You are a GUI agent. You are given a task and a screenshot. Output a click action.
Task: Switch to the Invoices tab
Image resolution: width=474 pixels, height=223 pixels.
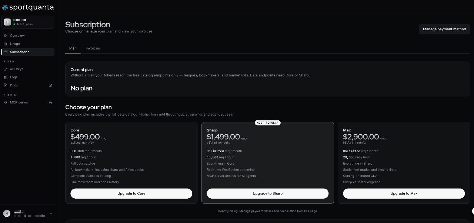pyautogui.click(x=93, y=48)
